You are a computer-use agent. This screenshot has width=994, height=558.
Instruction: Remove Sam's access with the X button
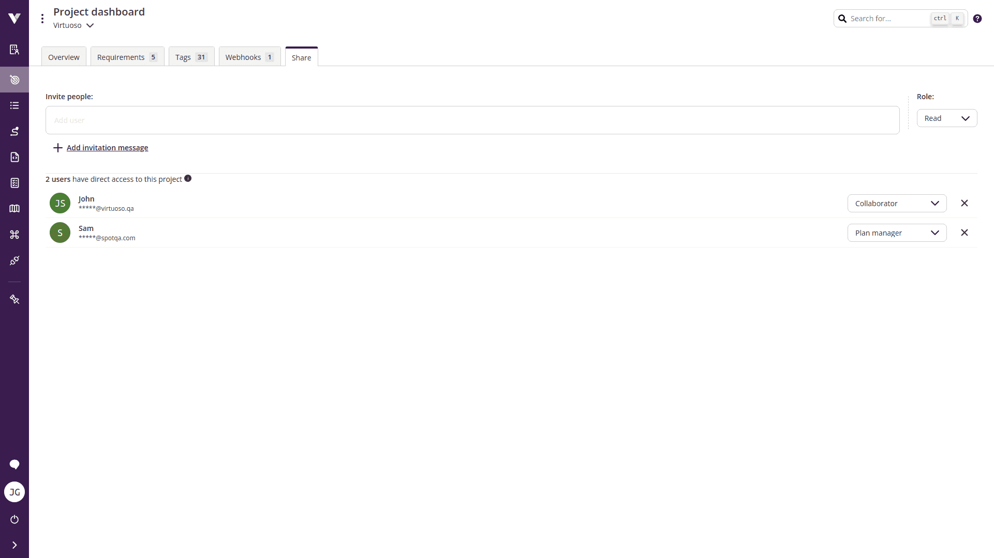click(964, 233)
